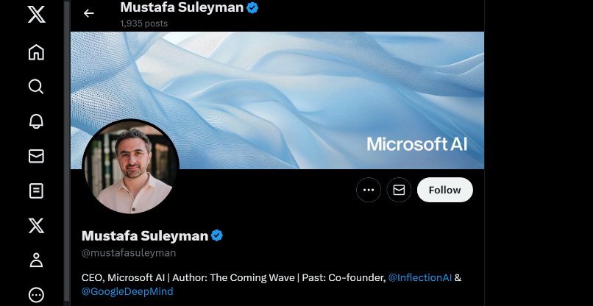Click verified badge beside profile name
This screenshot has height=306, width=593.
(x=217, y=236)
